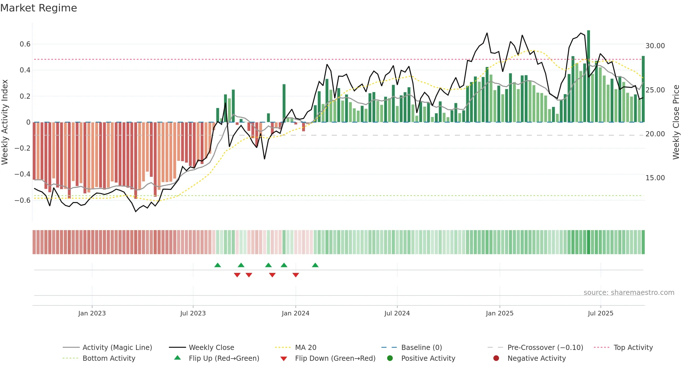The height and width of the screenshot is (385, 684).
Task: Toggle the Positive Activity legend entry
Action: (421, 358)
